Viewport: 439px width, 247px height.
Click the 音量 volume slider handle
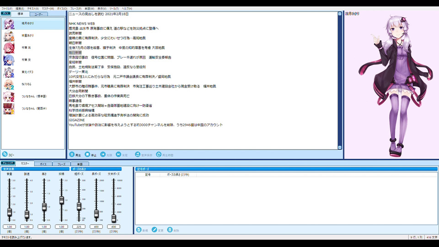coord(9,212)
